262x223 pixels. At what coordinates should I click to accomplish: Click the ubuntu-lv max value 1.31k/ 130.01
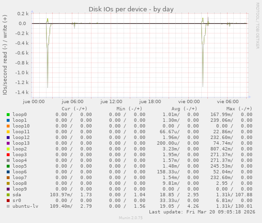[234, 206]
